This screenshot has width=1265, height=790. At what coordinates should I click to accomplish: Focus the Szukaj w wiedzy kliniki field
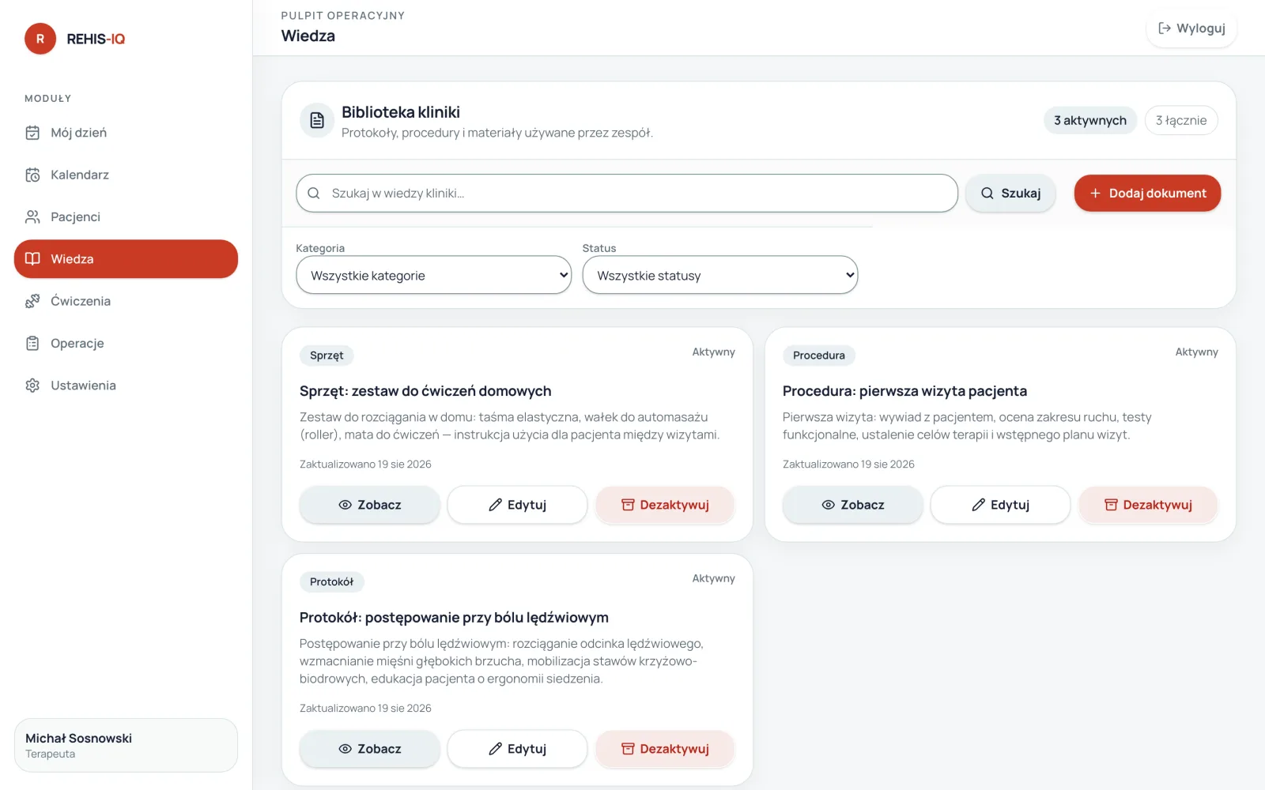(x=627, y=193)
